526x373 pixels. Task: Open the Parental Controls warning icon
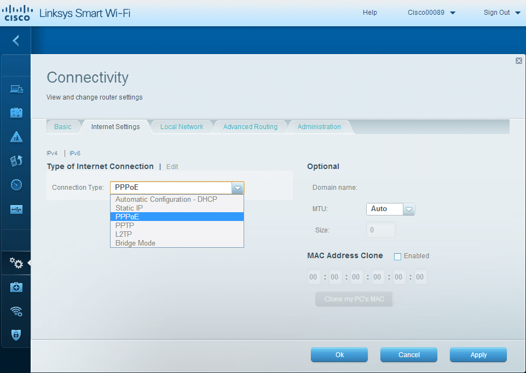pyautogui.click(x=16, y=137)
